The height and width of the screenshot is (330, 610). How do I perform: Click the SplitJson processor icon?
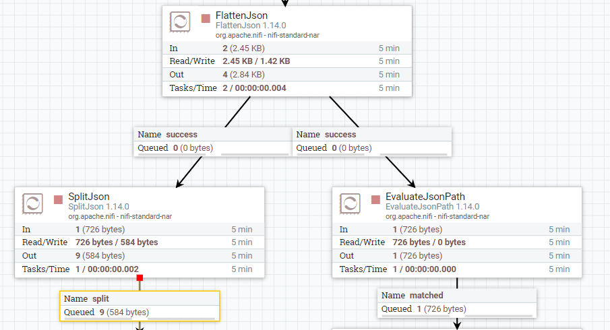[x=32, y=203]
